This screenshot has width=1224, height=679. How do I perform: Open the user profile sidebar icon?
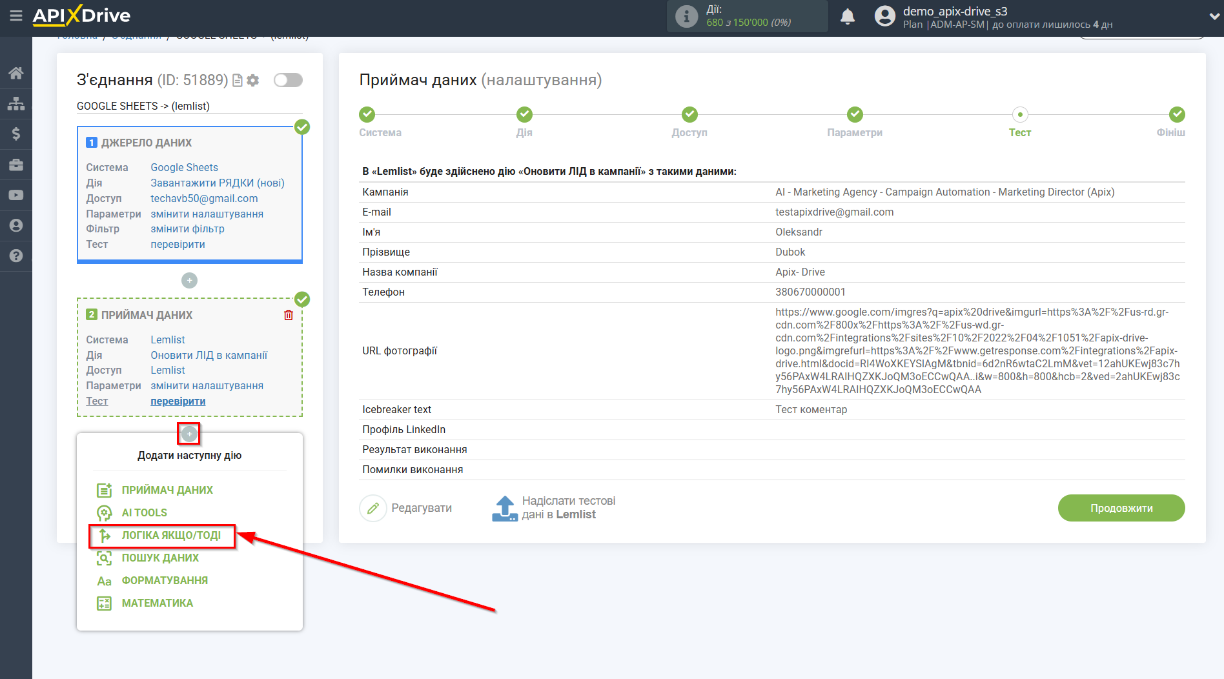point(16,225)
